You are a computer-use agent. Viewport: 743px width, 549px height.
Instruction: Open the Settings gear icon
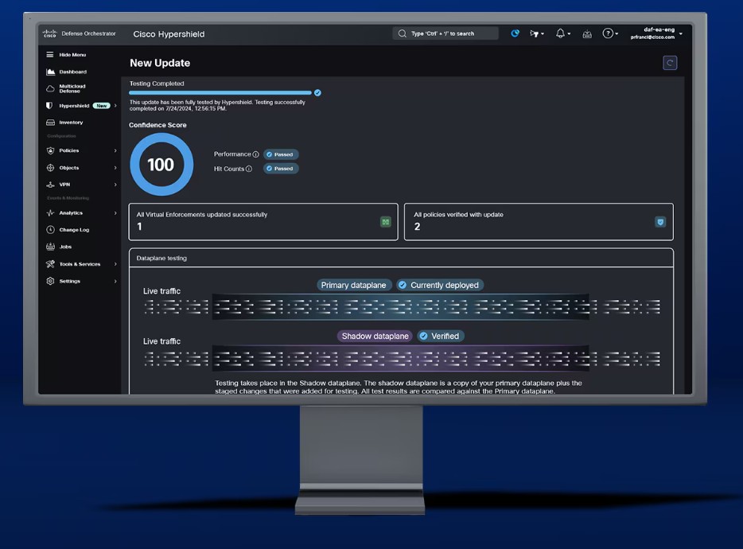[x=50, y=281]
